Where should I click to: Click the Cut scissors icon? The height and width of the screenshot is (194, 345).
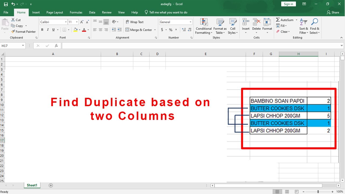13,20
